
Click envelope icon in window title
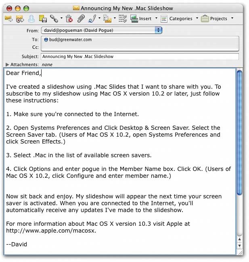point(76,8)
